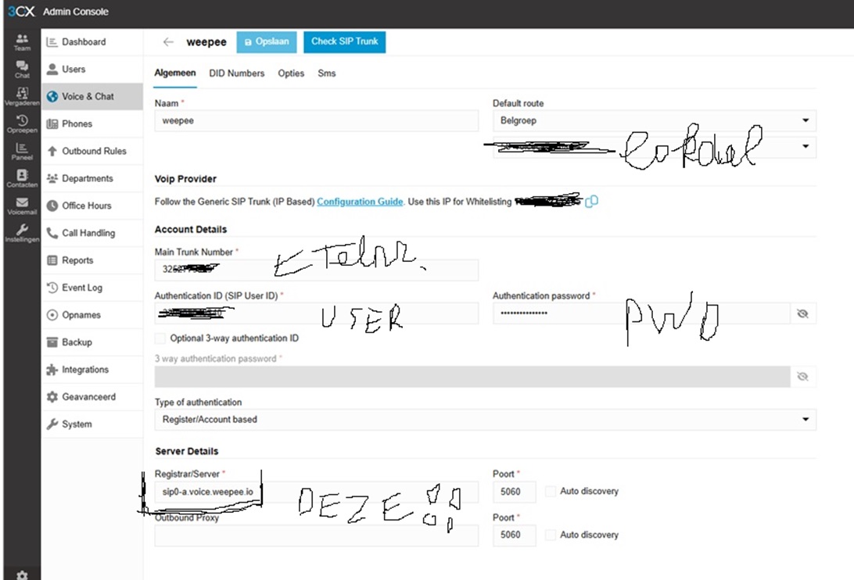Open Office Hours
The width and height of the screenshot is (854, 580).
(x=92, y=206)
